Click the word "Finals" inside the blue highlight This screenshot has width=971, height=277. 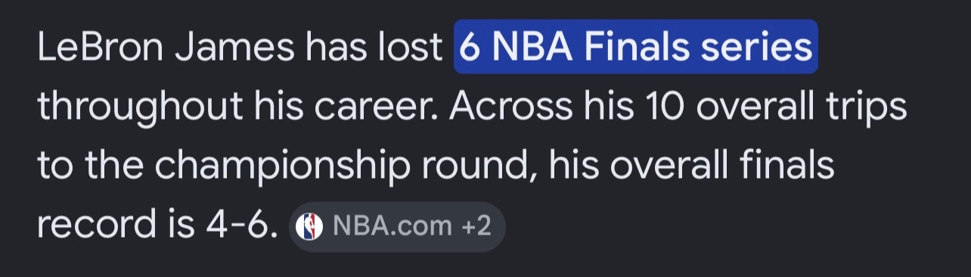pos(636,48)
